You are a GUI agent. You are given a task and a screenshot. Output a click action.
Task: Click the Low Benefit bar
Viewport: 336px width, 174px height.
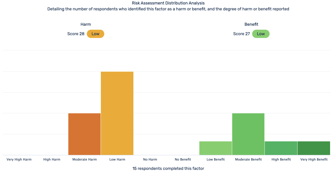point(216,148)
